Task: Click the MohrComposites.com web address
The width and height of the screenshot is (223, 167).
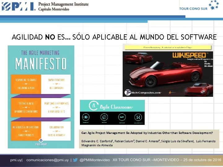Action: 146,93
